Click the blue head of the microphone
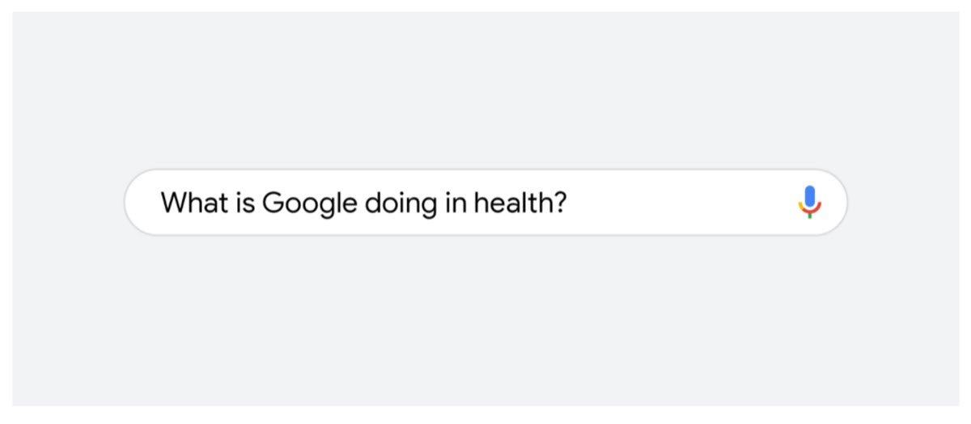 click(x=809, y=196)
